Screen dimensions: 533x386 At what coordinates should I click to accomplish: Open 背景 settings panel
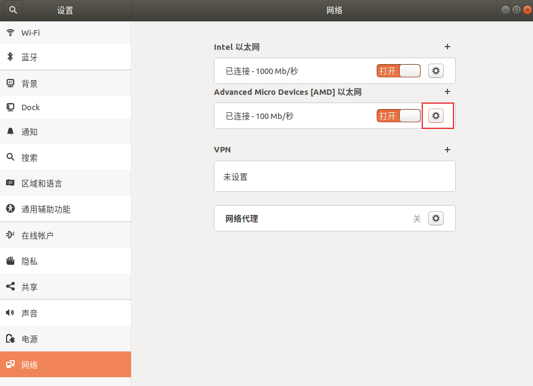pos(65,83)
